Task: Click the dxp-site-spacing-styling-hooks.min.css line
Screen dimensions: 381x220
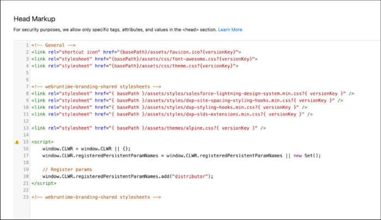Action: click(x=187, y=100)
